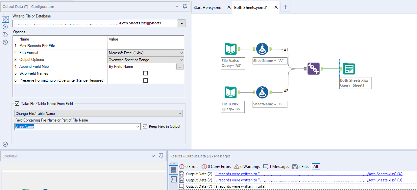Screen dimensions: 417x190
Task: Enable the Skip Field Names checkbox
Action: coord(145,73)
